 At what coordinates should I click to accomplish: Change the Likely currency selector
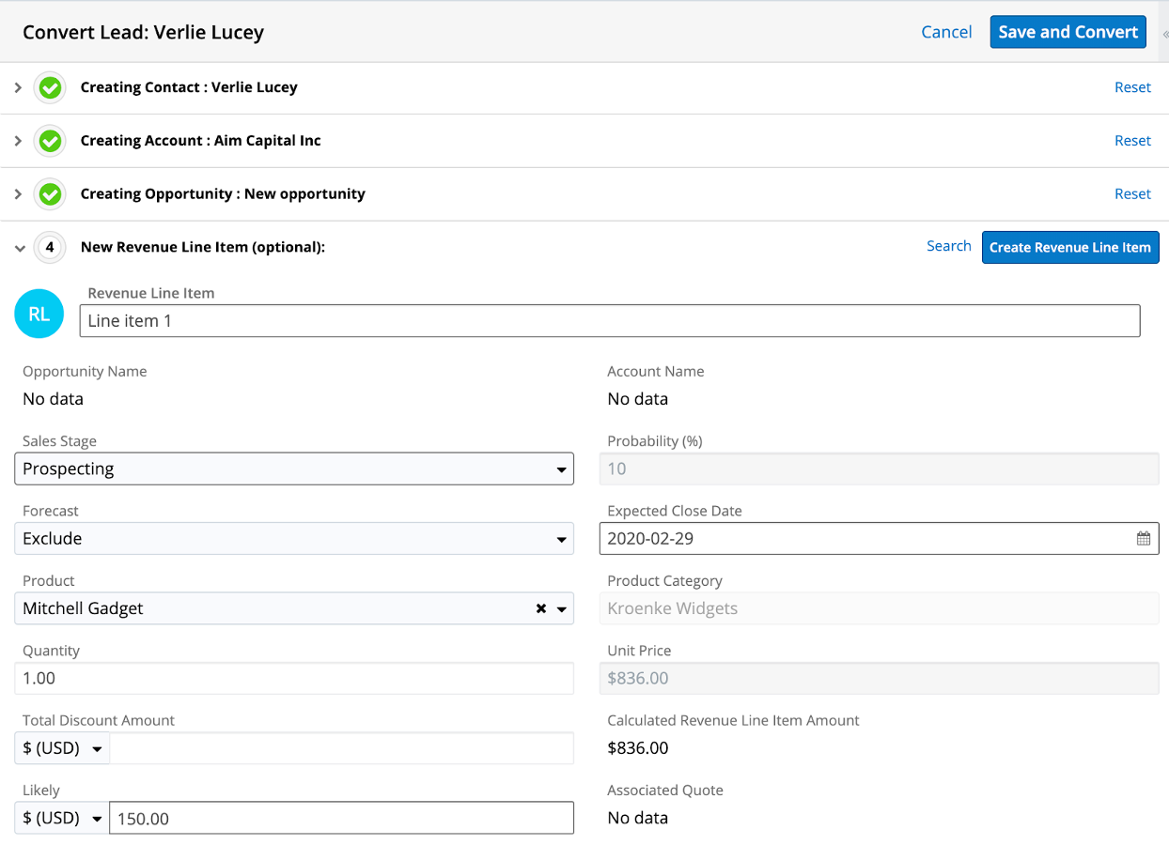coord(62,819)
